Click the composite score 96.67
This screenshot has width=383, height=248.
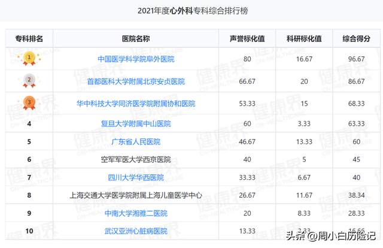click(357, 59)
